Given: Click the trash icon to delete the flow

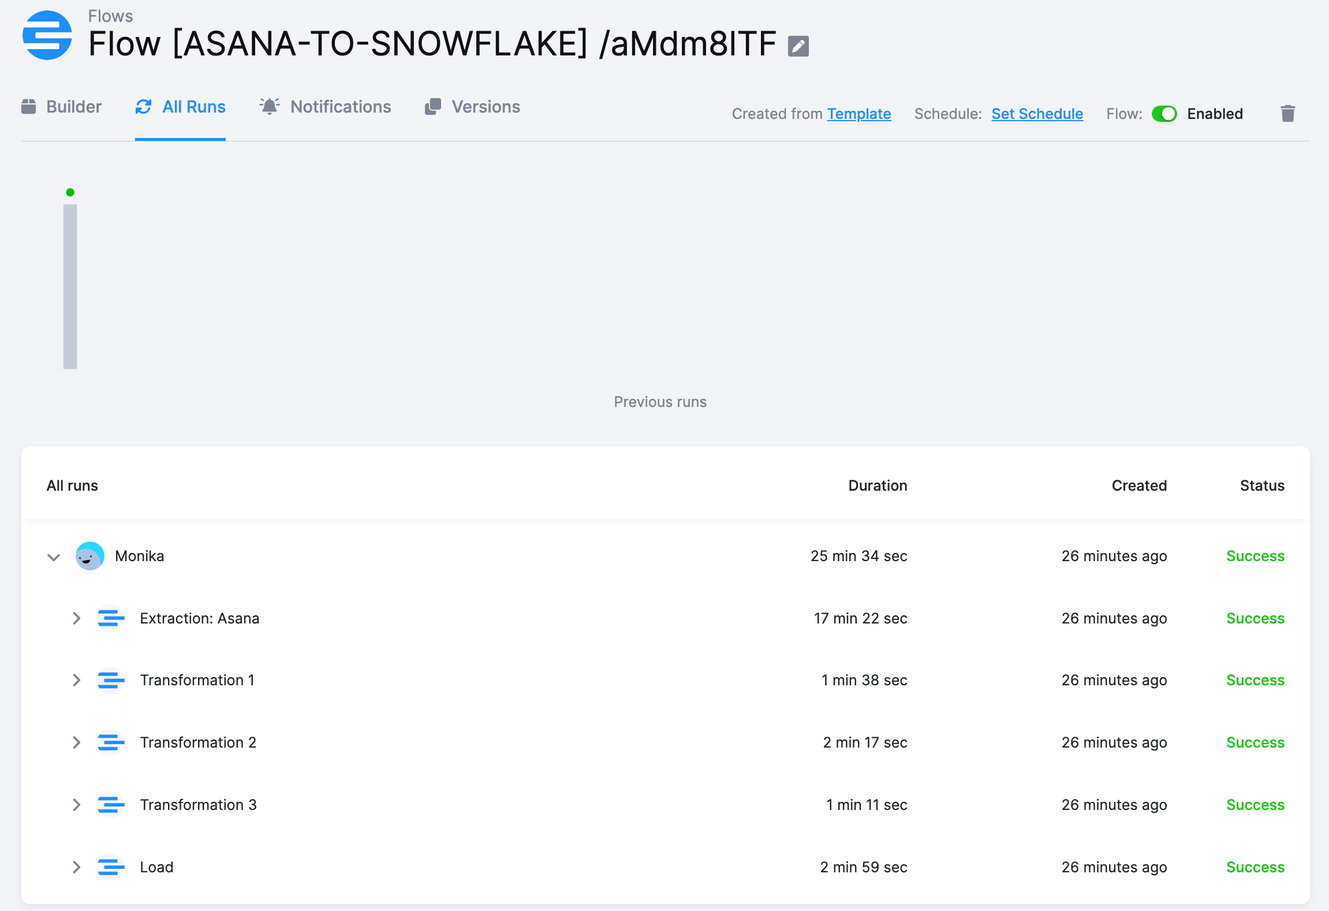Looking at the screenshot, I should [x=1288, y=113].
